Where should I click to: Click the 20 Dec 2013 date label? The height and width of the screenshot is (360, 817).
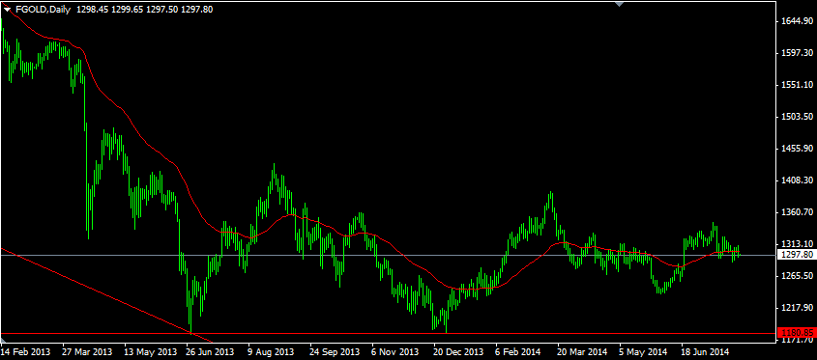(457, 351)
